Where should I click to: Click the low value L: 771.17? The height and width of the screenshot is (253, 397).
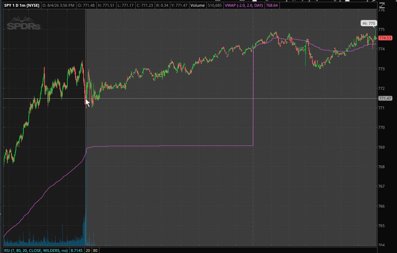[126, 5]
